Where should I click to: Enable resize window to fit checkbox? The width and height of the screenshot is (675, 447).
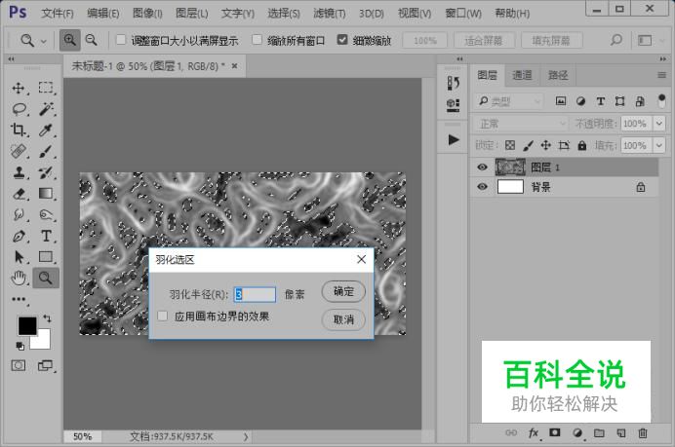point(121,40)
